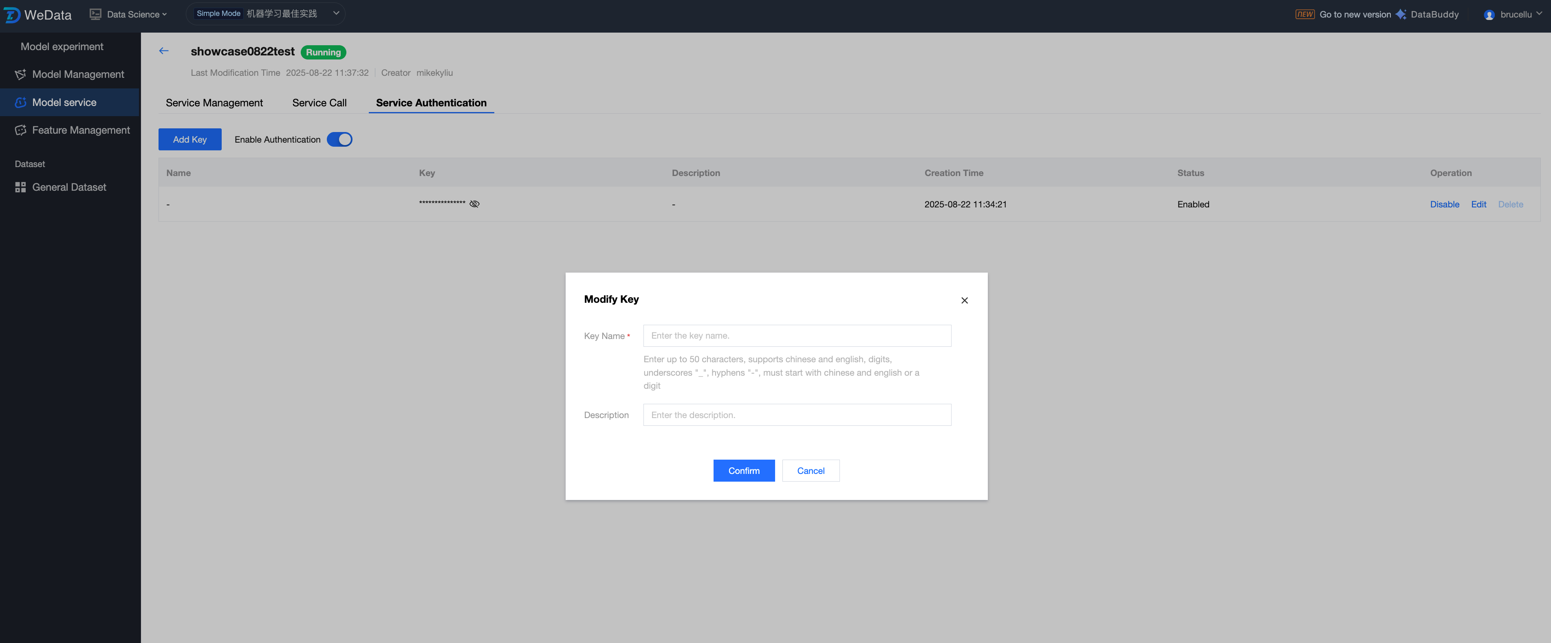Click the back arrow beside showcase0822test
This screenshot has width=1551, height=643.
pos(164,51)
